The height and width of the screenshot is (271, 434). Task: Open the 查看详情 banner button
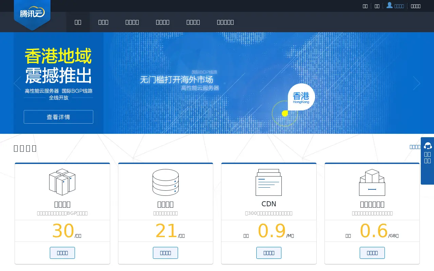pos(58,117)
